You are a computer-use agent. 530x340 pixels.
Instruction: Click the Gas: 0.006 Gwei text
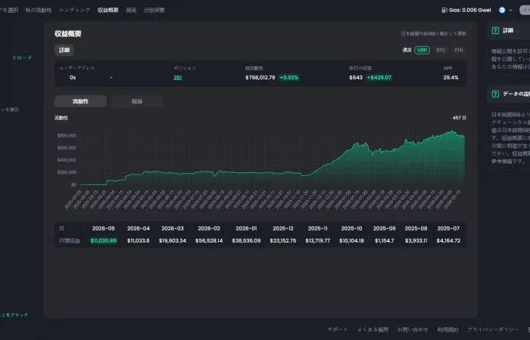click(x=470, y=10)
